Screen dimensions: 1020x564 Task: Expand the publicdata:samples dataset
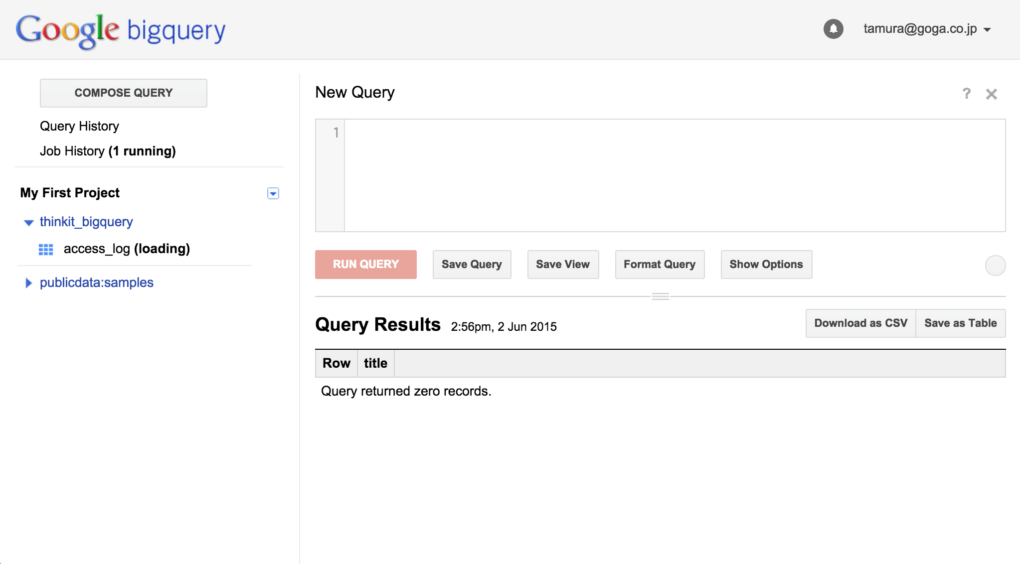(28, 283)
